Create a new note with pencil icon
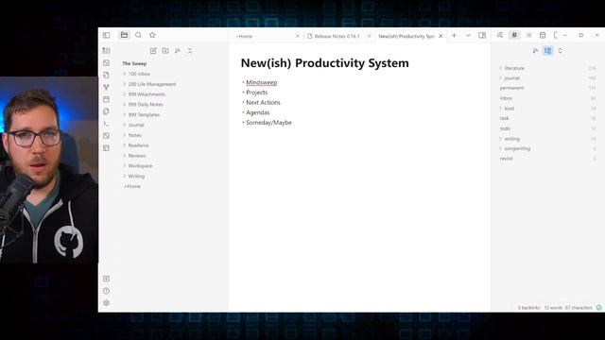 [x=153, y=50]
